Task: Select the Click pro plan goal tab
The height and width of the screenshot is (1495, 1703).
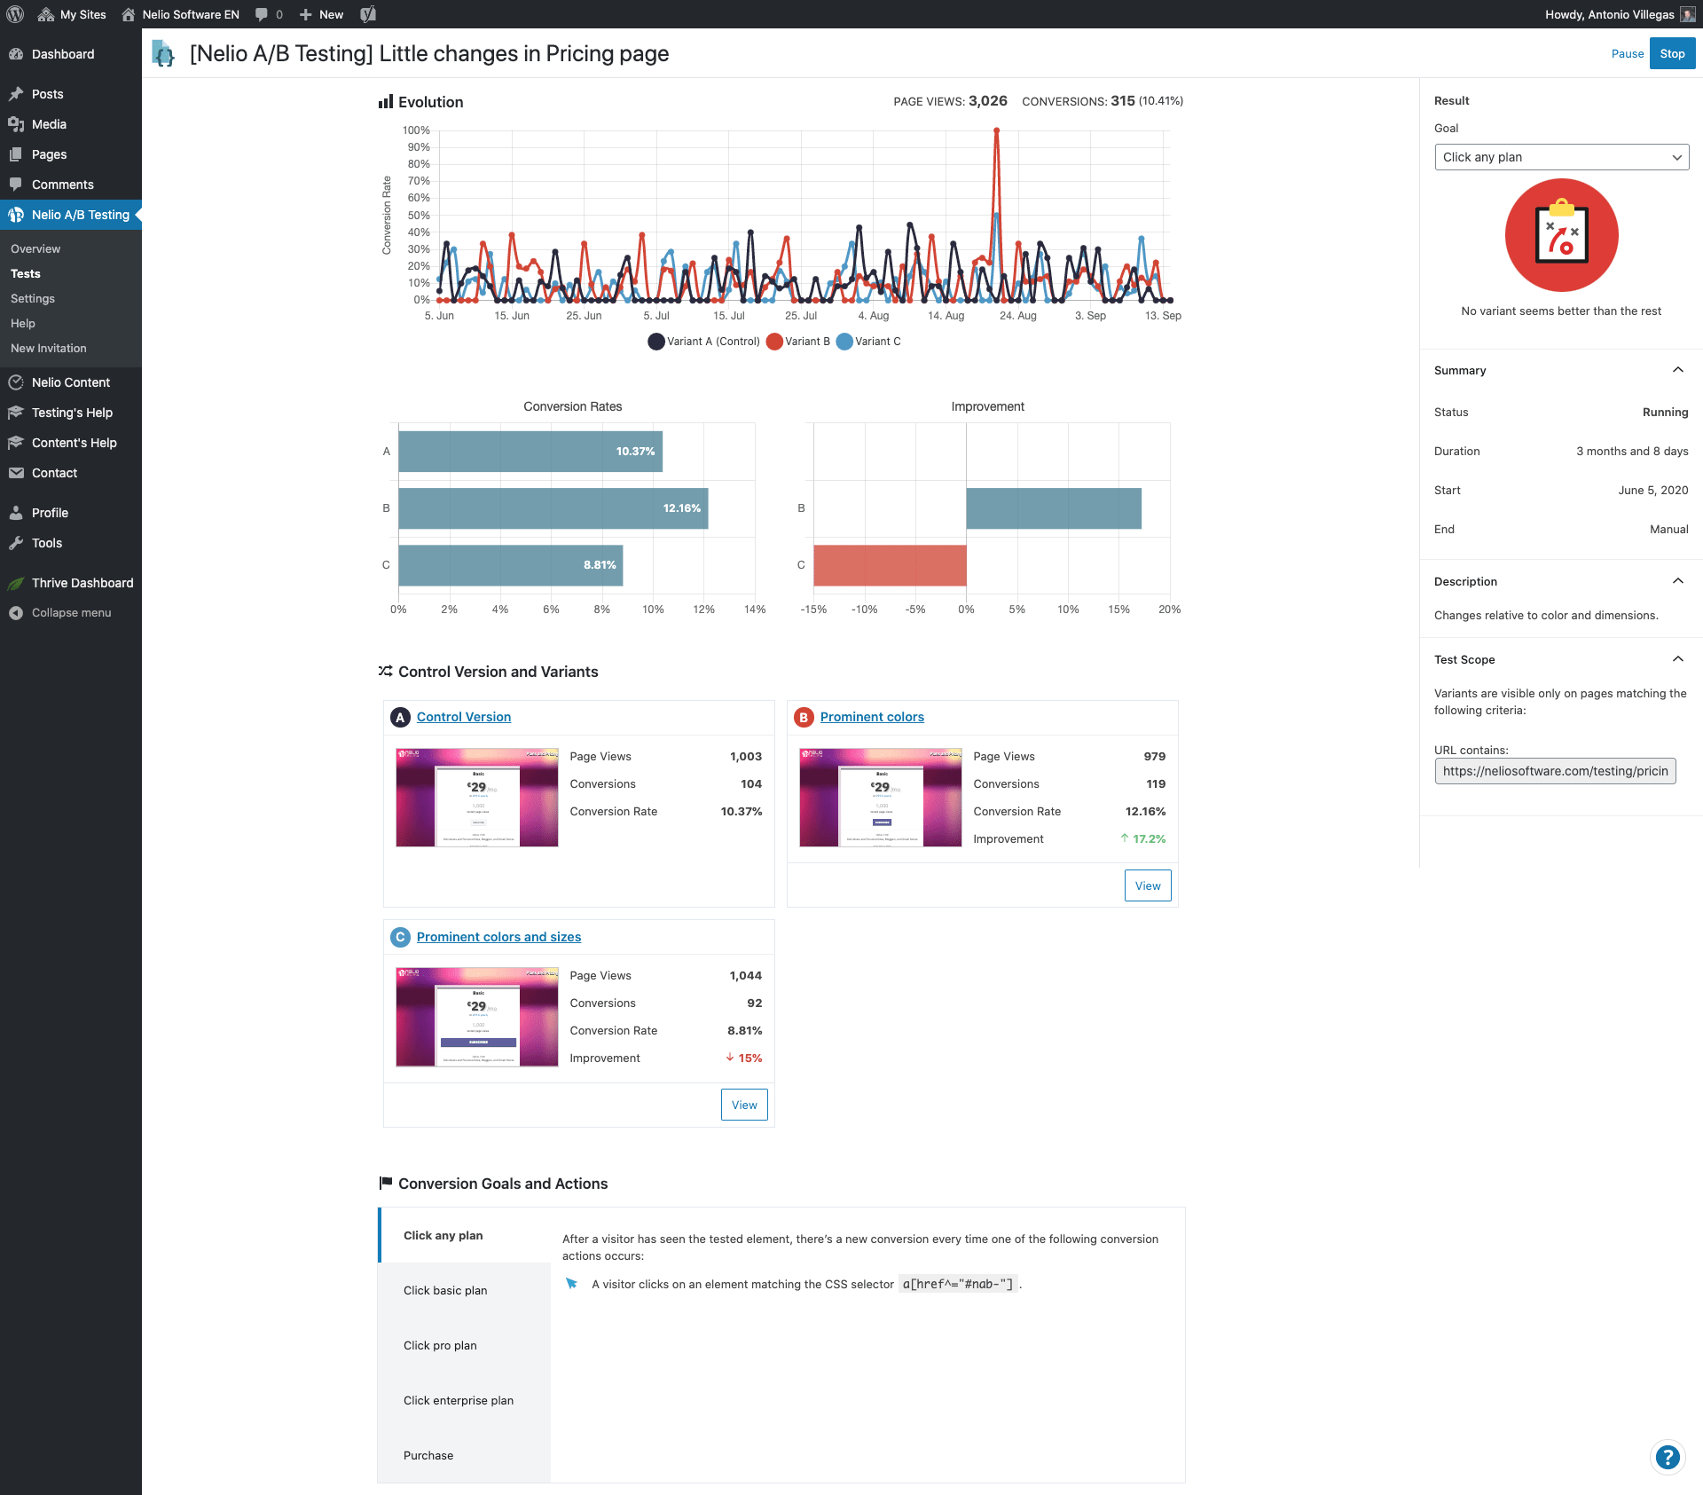Action: tap(440, 1345)
